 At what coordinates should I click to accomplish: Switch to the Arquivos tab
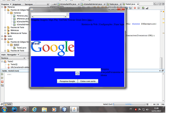pos(17,4)
